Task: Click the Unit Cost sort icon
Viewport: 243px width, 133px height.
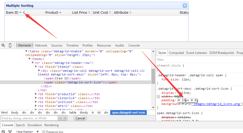Action: [x=110, y=13]
